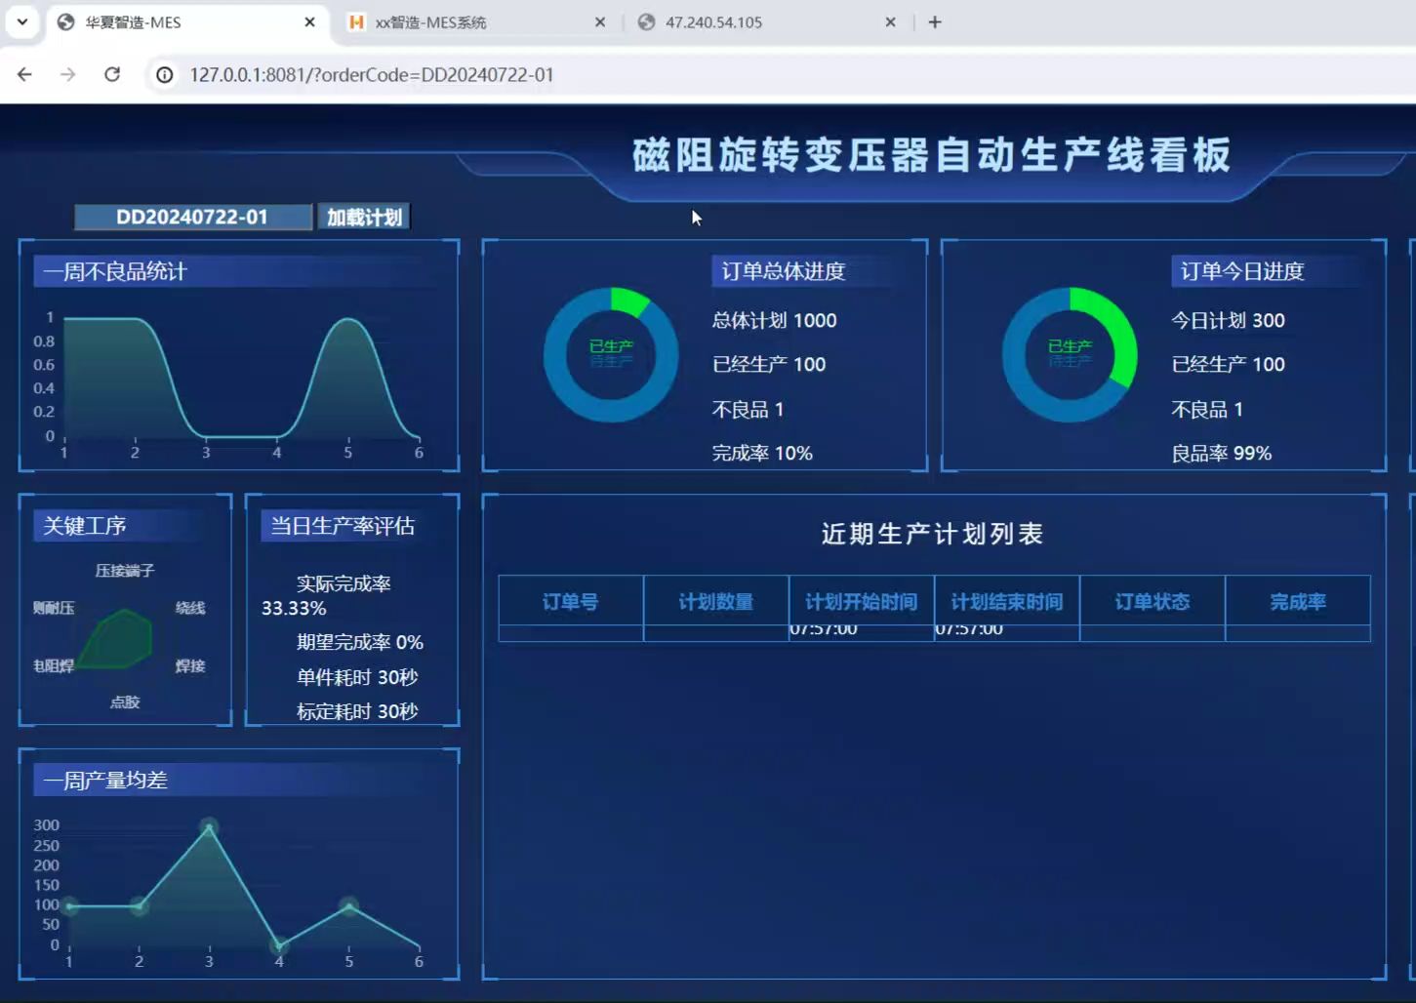Click the 加载计划 button
Screen dimensions: 1416x1003
(x=364, y=217)
